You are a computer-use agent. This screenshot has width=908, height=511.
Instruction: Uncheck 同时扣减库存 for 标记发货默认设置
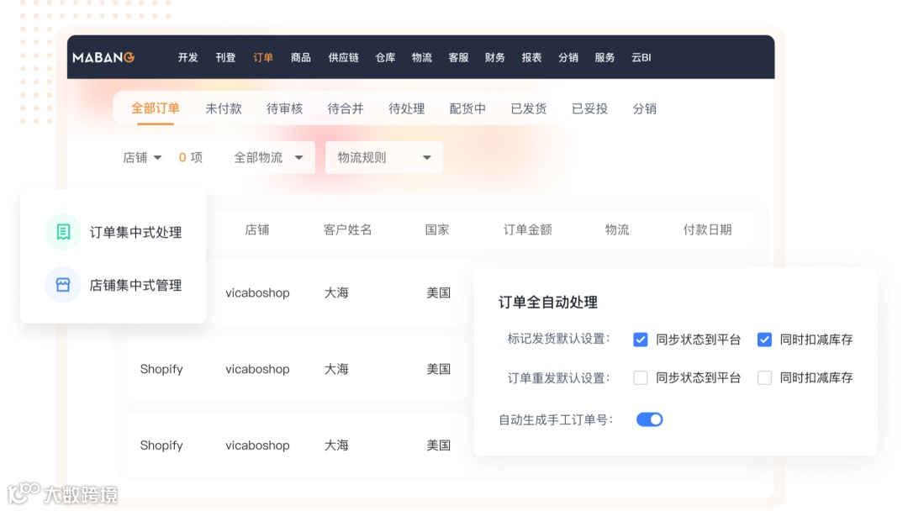click(764, 340)
